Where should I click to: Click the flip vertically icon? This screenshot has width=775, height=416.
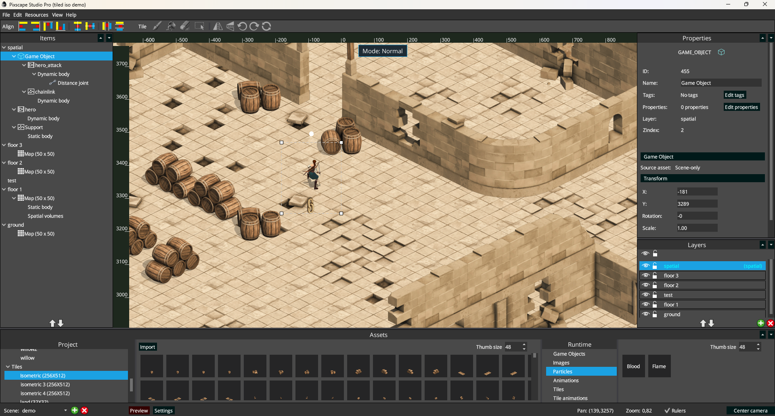coord(230,26)
